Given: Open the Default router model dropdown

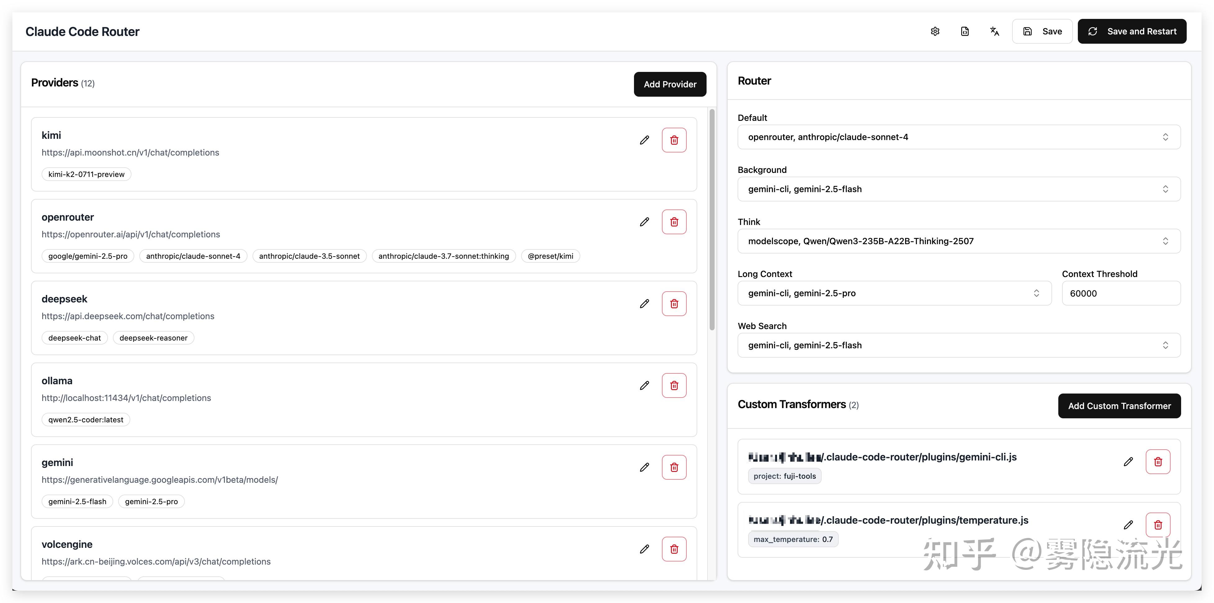Looking at the screenshot, I should pos(958,137).
